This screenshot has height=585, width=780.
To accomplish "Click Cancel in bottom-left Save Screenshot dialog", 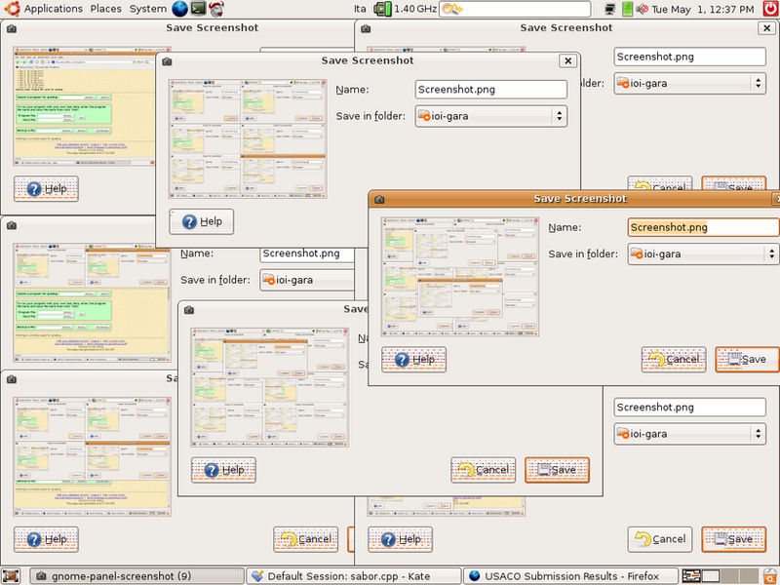I will click(x=305, y=540).
